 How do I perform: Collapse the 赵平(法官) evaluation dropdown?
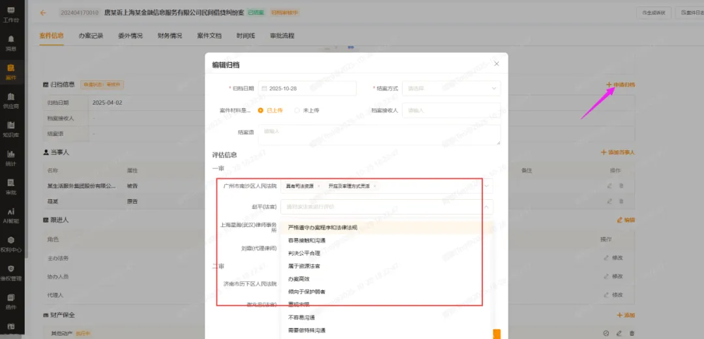point(486,207)
